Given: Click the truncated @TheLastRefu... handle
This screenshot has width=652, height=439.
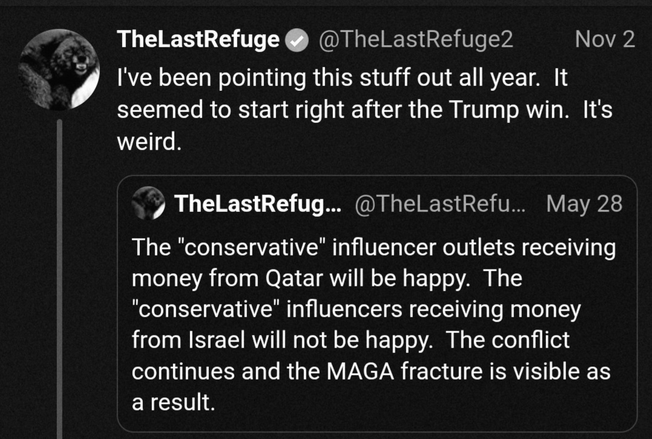Looking at the screenshot, I should coord(440,203).
